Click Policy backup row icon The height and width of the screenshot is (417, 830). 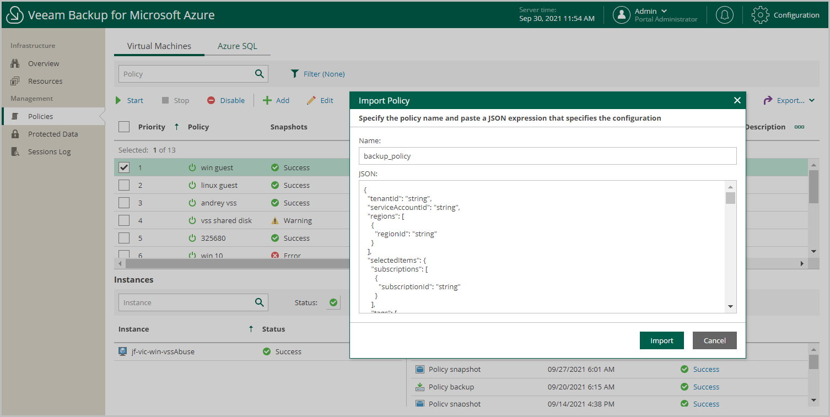[x=420, y=387]
